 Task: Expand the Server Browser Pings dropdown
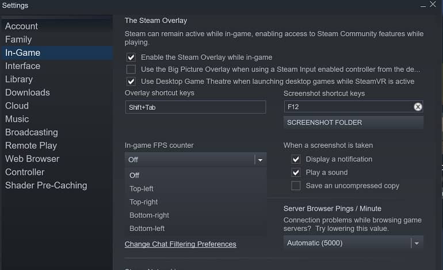pos(417,243)
